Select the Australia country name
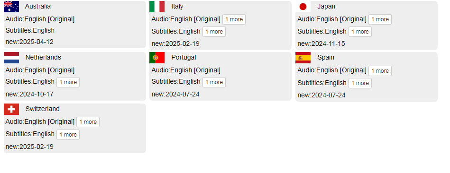 click(x=38, y=6)
